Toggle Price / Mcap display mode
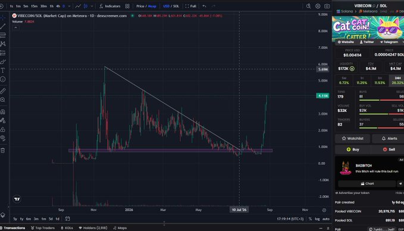The width and height of the screenshot is (404, 231). coord(146,6)
